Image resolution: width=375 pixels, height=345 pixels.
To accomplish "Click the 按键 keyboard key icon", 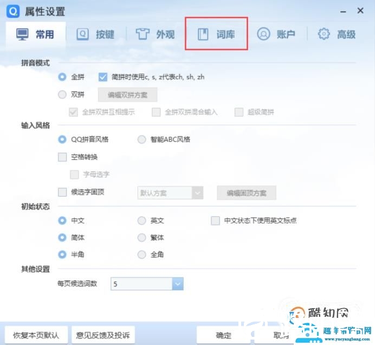I will pyautogui.click(x=82, y=34).
